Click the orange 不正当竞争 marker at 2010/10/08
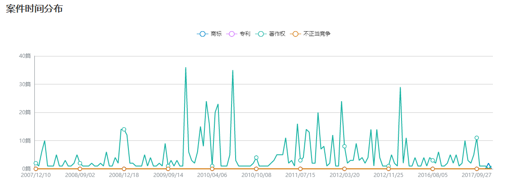This screenshot has width=511, height=186. pos(256,169)
